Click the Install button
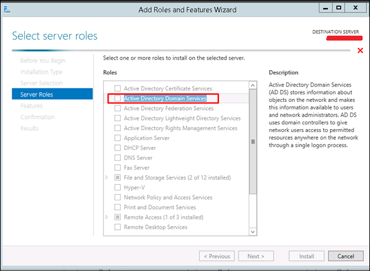The width and height of the screenshot is (370, 271). tap(306, 256)
